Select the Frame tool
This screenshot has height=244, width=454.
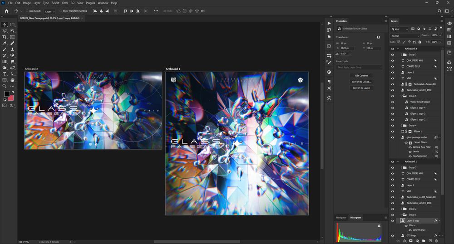tap(12, 37)
